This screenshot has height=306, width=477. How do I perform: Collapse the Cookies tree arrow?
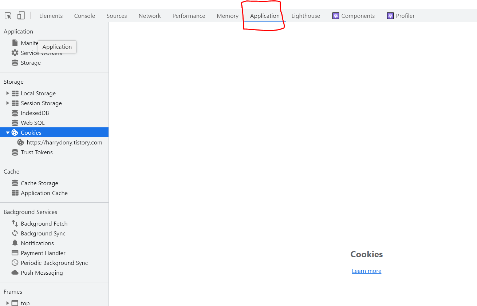pos(8,132)
